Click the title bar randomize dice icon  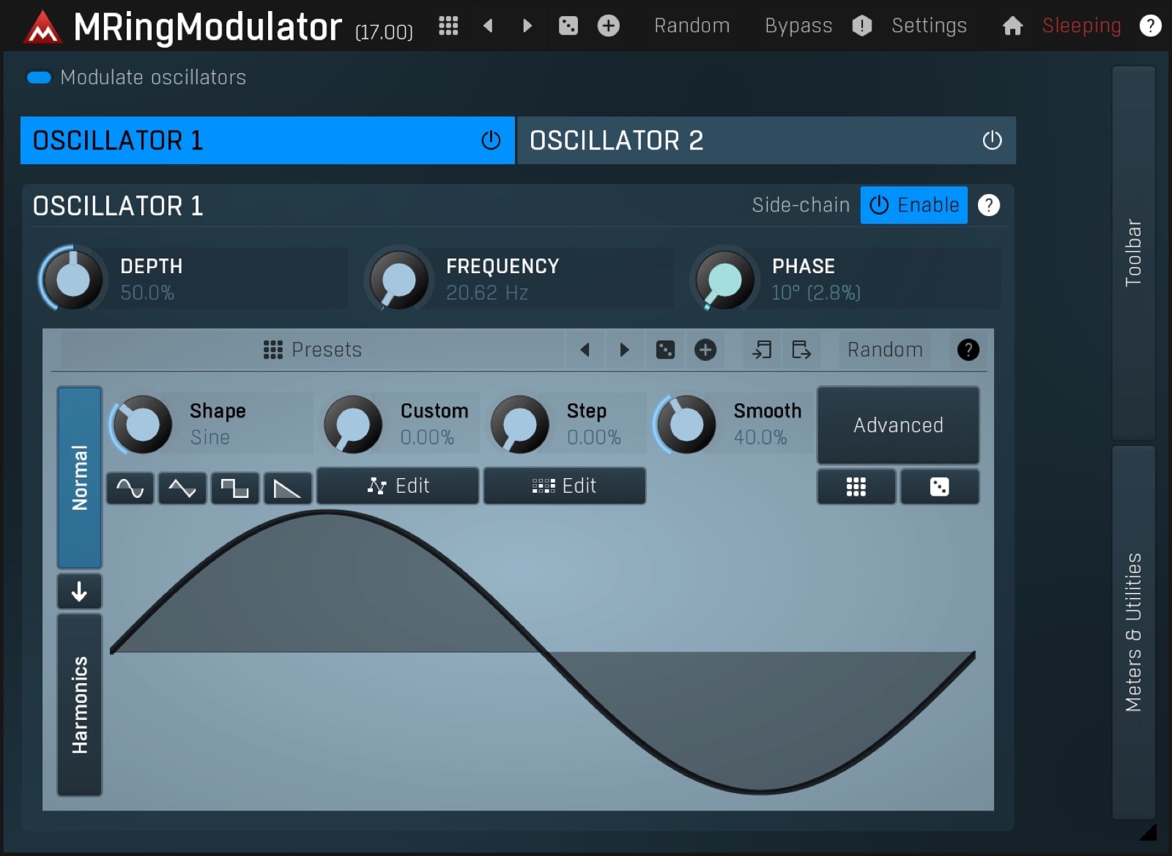(x=568, y=26)
